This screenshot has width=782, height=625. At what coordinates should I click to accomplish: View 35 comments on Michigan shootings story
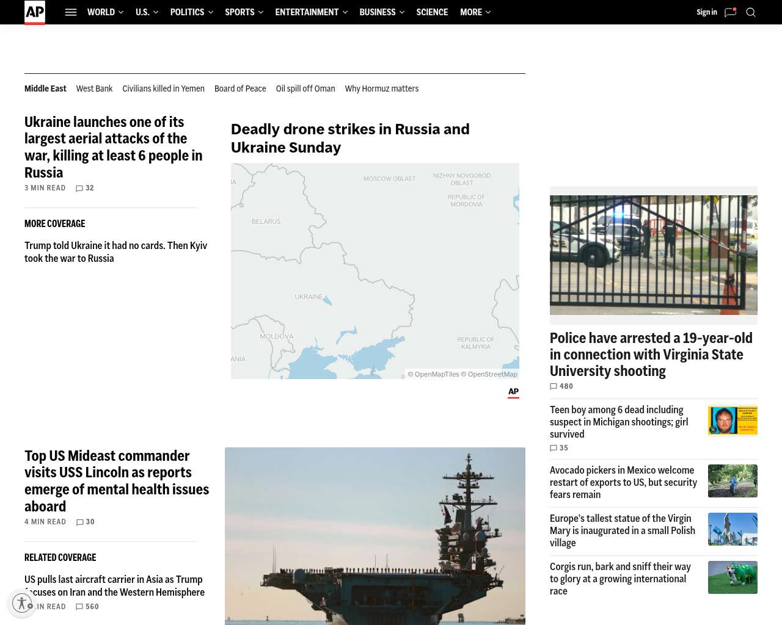(x=559, y=448)
